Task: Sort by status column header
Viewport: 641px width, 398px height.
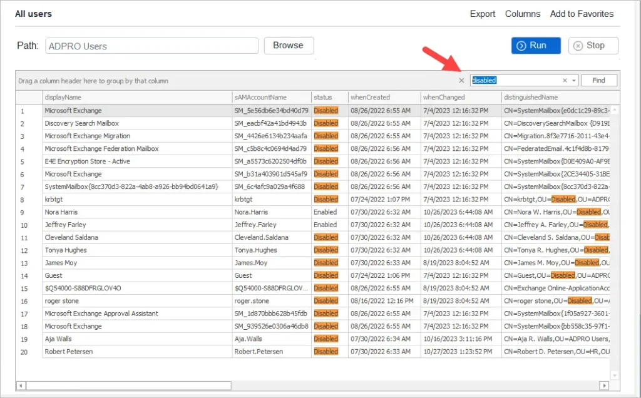Action: tap(329, 97)
